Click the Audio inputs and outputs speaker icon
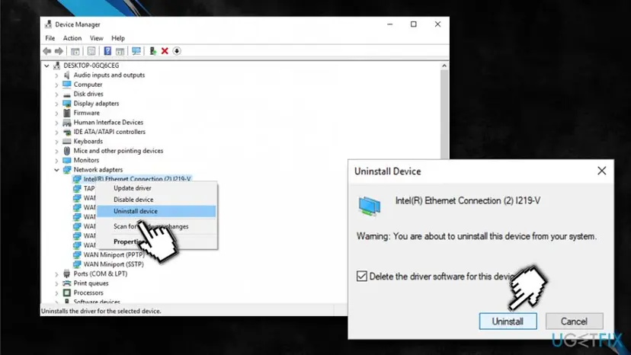The width and height of the screenshot is (631, 355). click(x=67, y=75)
